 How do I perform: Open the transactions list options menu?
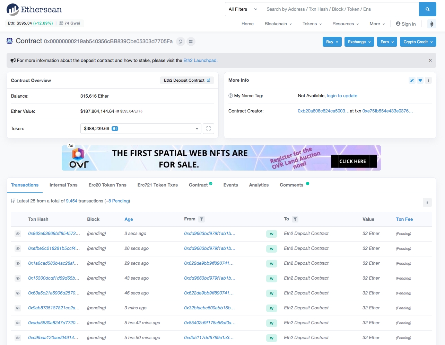pyautogui.click(x=427, y=202)
